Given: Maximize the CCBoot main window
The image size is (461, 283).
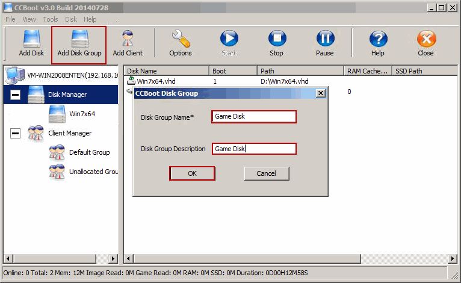Looking at the screenshot, I should click(442, 8).
